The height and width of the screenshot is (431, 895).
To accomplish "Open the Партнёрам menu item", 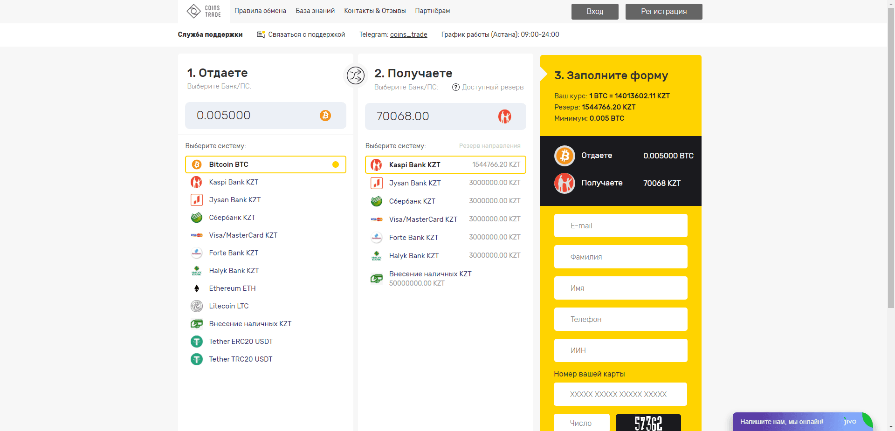I will (432, 11).
